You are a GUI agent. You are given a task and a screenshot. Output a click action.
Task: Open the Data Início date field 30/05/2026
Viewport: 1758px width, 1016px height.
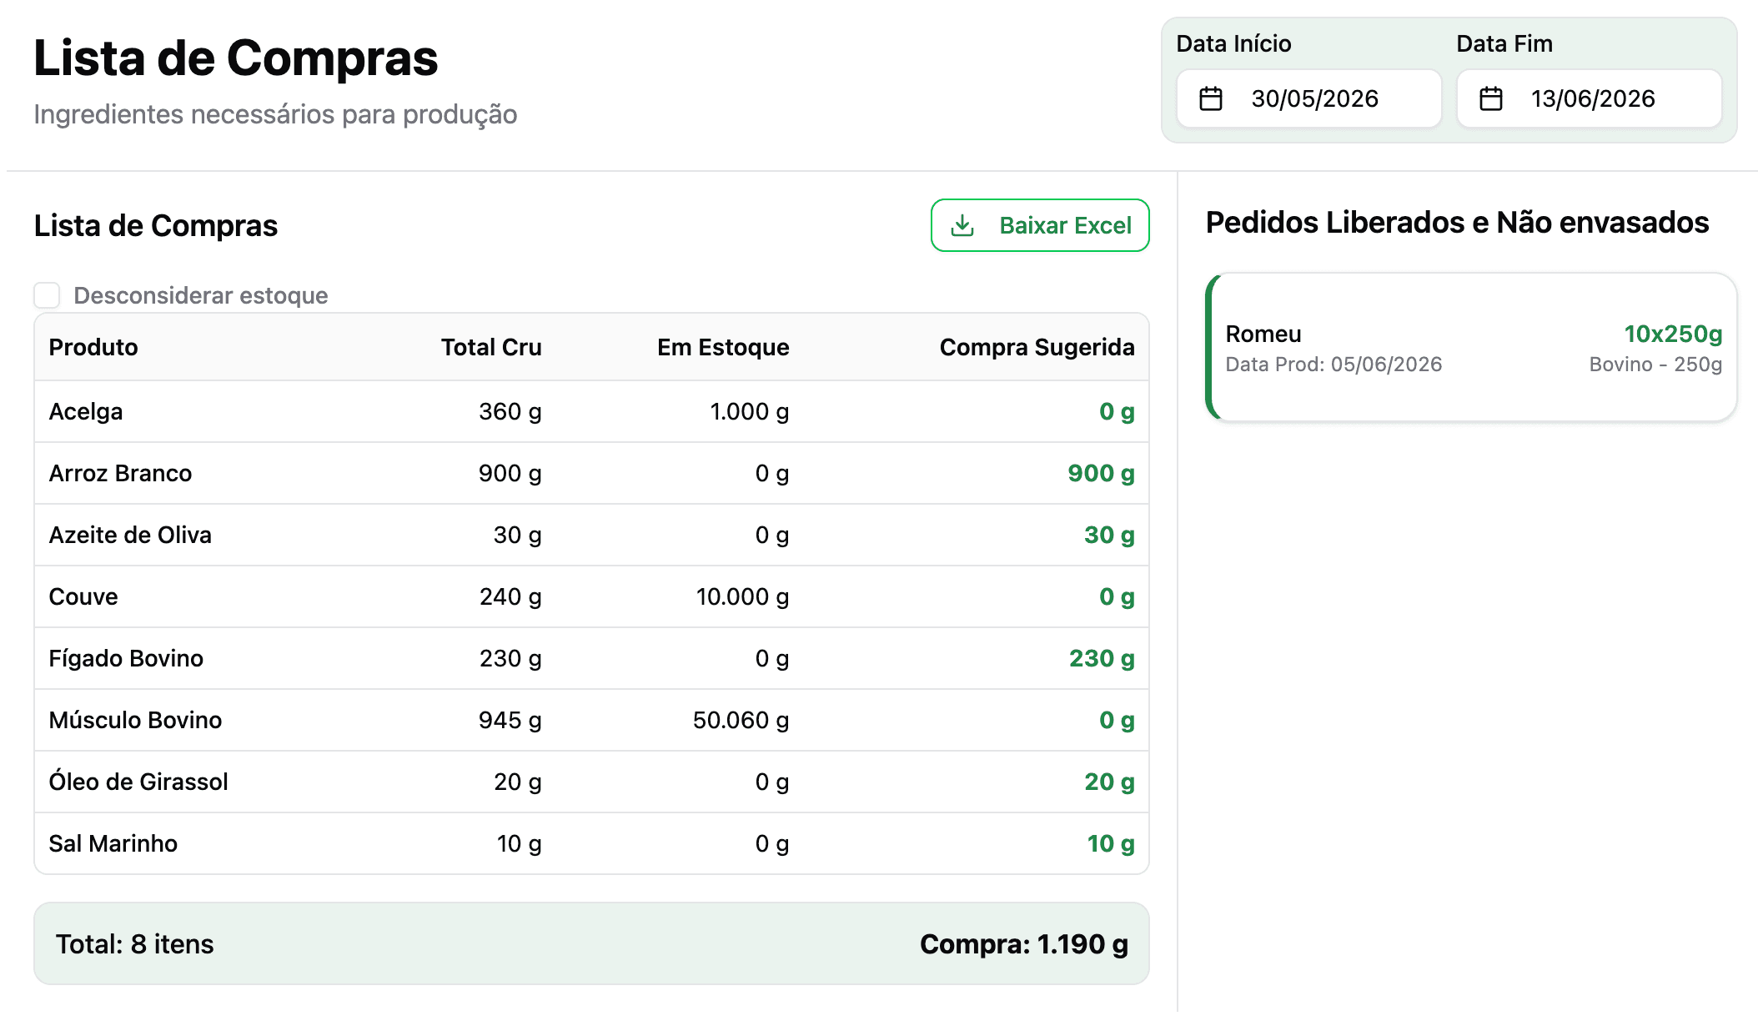(1308, 98)
